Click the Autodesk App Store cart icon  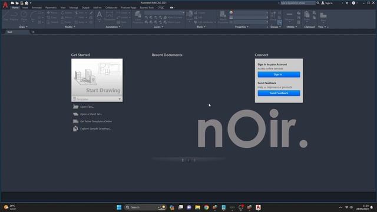(x=347, y=3)
